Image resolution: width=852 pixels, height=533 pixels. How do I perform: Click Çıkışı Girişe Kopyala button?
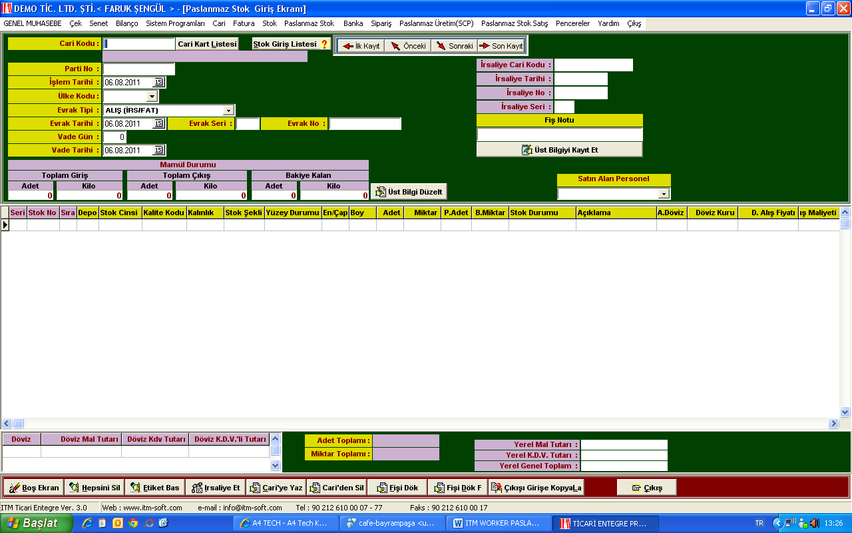pyautogui.click(x=536, y=488)
